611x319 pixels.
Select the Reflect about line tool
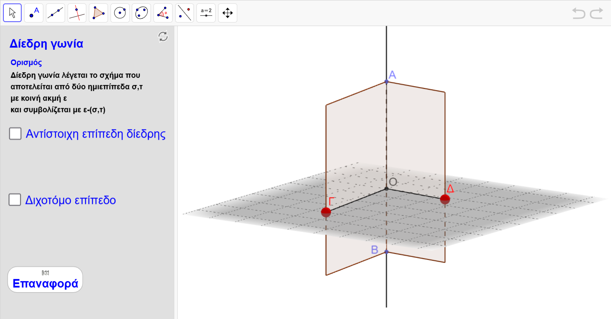[185, 13]
